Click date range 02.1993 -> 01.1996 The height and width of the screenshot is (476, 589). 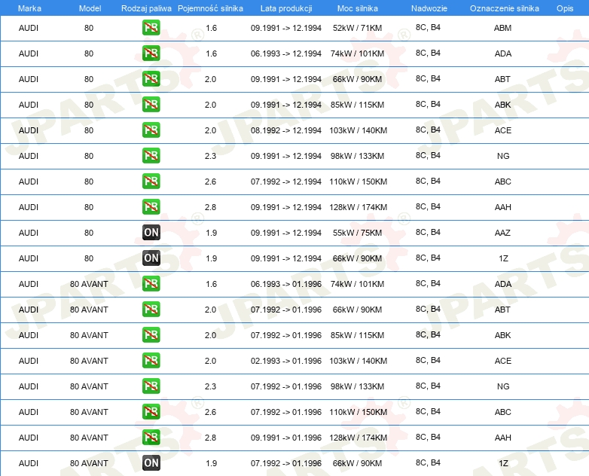[x=286, y=360]
